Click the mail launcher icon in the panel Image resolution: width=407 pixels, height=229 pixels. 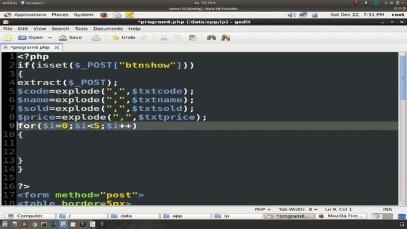coord(117,15)
